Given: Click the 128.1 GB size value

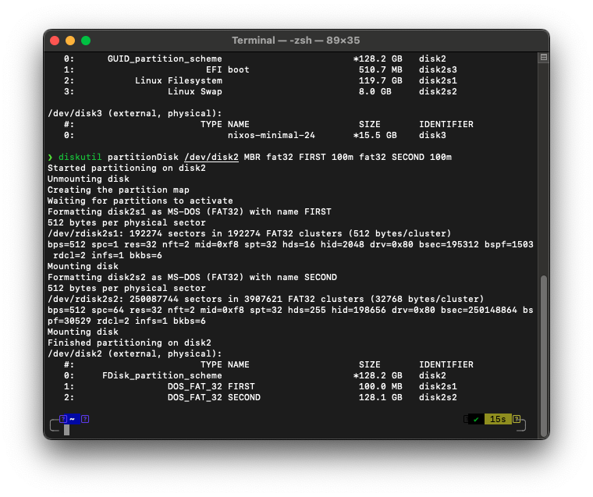Looking at the screenshot, I should click(x=381, y=398).
